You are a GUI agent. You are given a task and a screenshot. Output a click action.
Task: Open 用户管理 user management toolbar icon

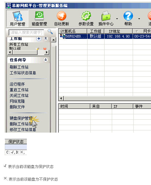pyautogui.click(x=17, y=18)
